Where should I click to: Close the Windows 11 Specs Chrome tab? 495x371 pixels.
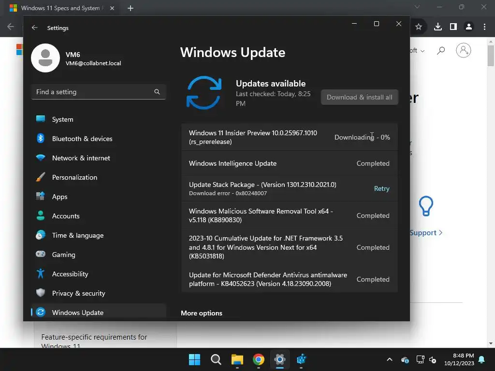pos(112,8)
